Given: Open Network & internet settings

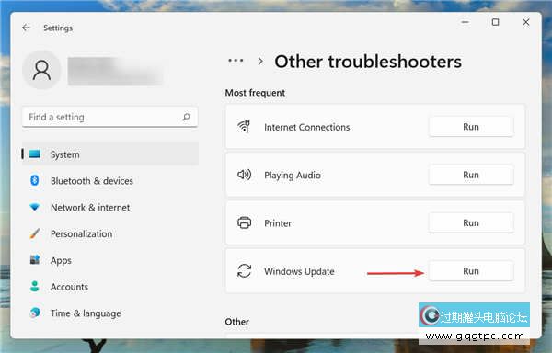Looking at the screenshot, I should pos(110,207).
